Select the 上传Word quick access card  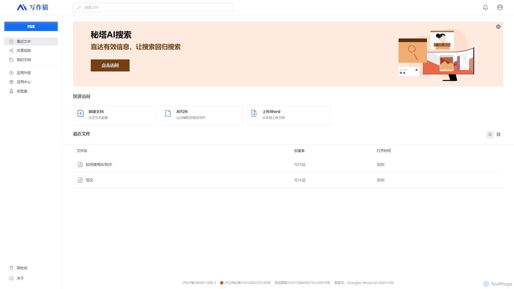[x=288, y=115]
